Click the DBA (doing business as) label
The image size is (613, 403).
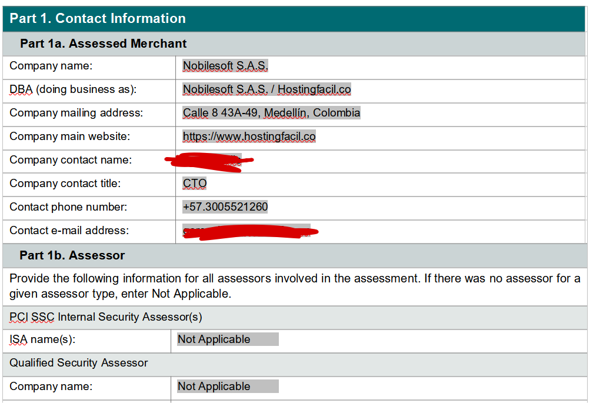pos(73,89)
